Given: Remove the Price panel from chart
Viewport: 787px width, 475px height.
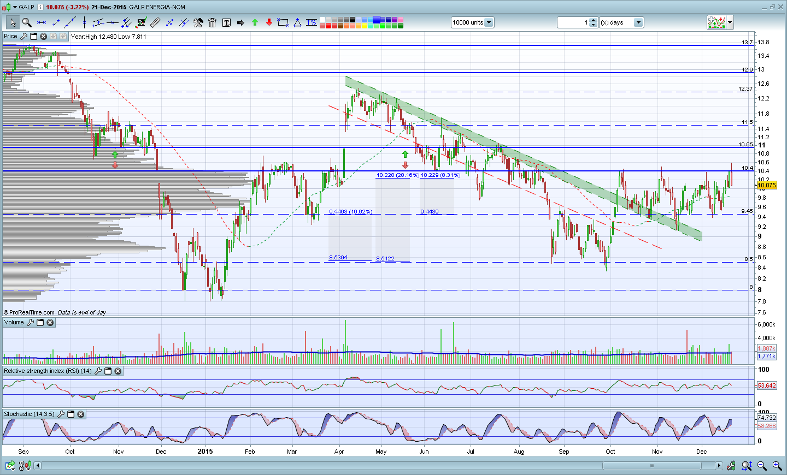Looking at the screenshot, I should tap(43, 37).
